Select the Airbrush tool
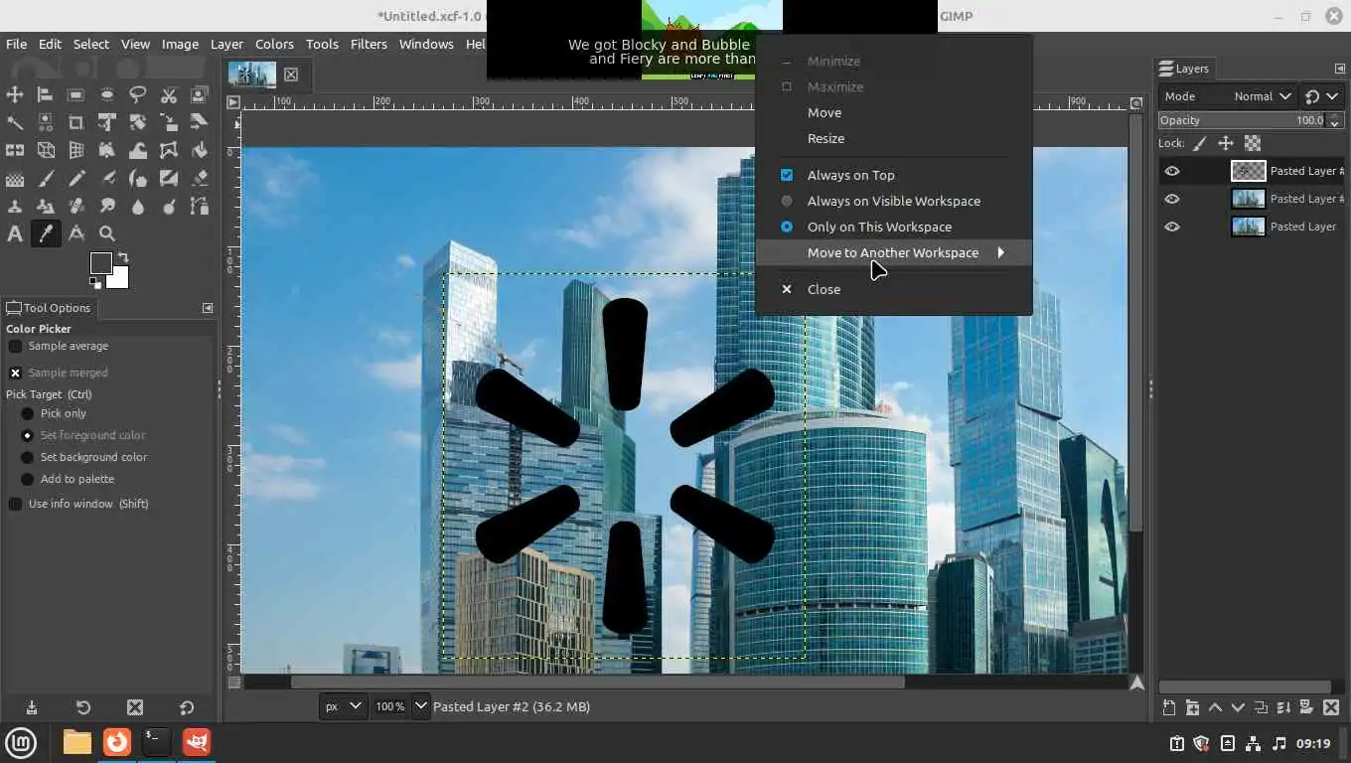The image size is (1351, 763). tap(107, 179)
